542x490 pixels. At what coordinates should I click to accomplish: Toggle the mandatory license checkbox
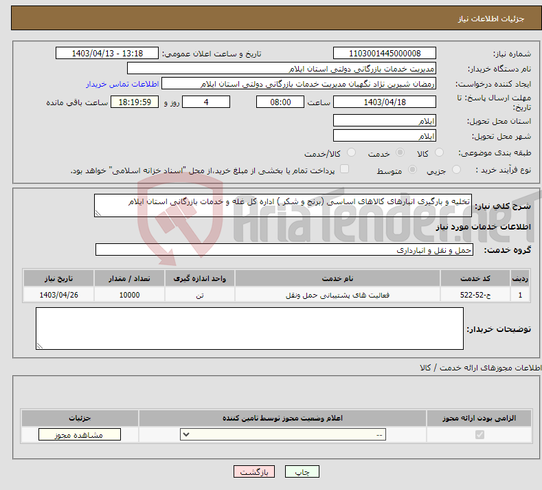click(x=479, y=434)
